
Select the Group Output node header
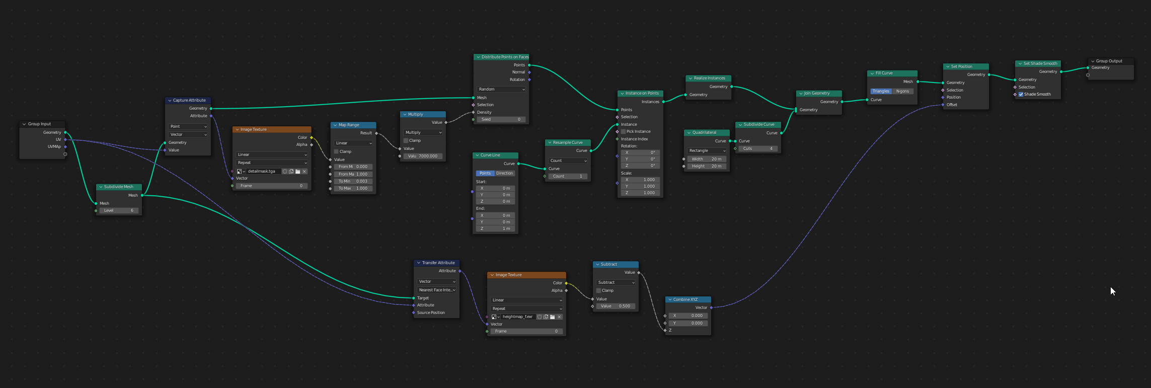pos(1111,61)
